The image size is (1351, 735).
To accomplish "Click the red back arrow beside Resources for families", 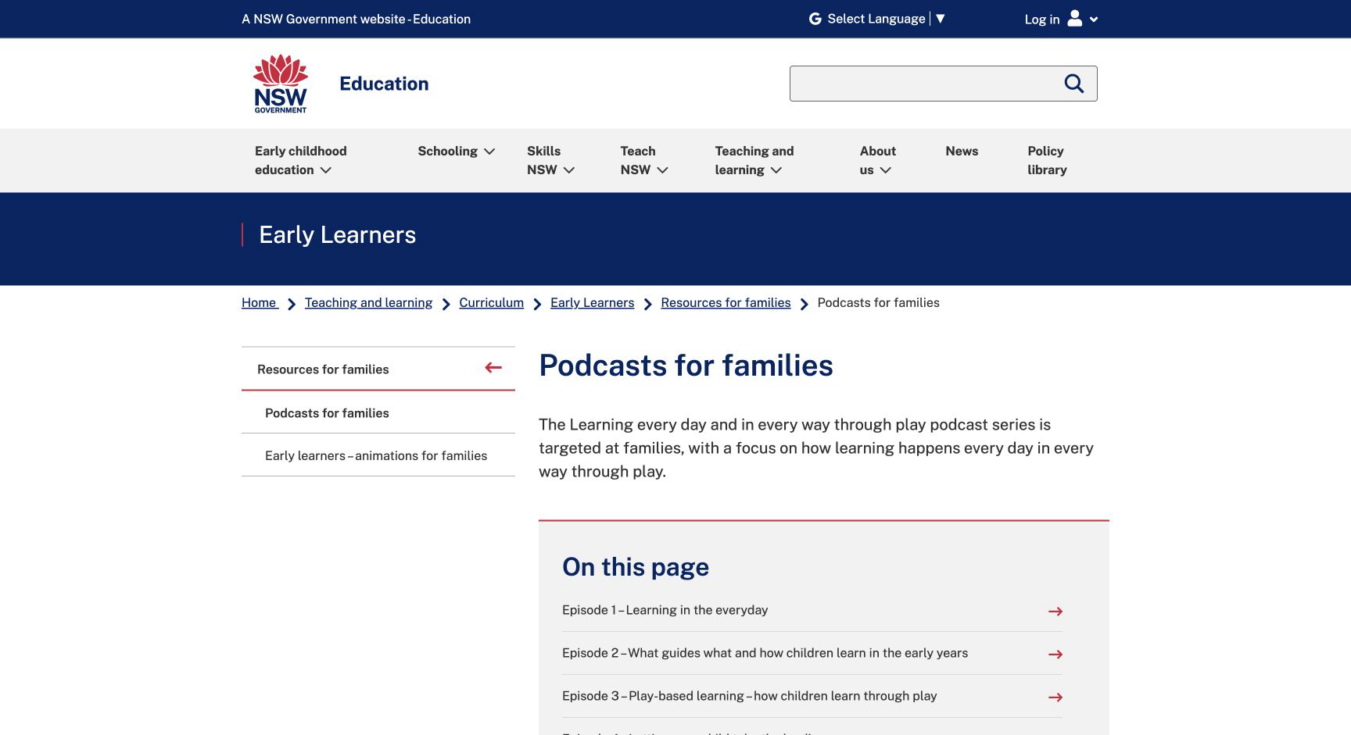I will [493, 368].
